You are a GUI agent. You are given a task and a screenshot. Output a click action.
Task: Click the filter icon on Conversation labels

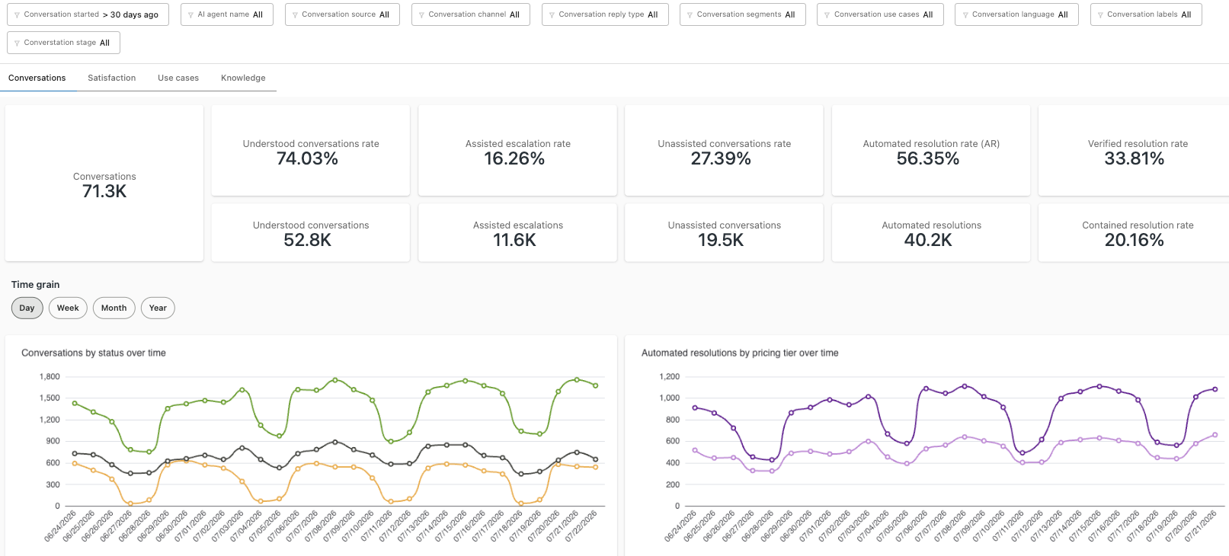[1100, 14]
